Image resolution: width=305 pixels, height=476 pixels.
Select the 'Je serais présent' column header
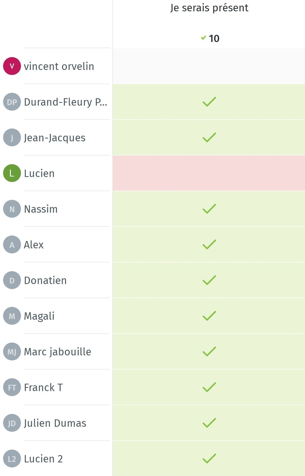tap(209, 8)
